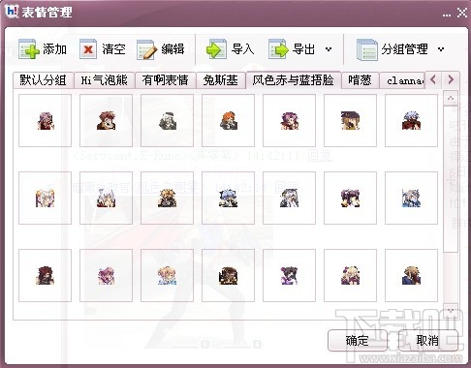Click the 编辑 (Edit) pencil icon
Viewport: 471px width, 368px height.
[146, 49]
